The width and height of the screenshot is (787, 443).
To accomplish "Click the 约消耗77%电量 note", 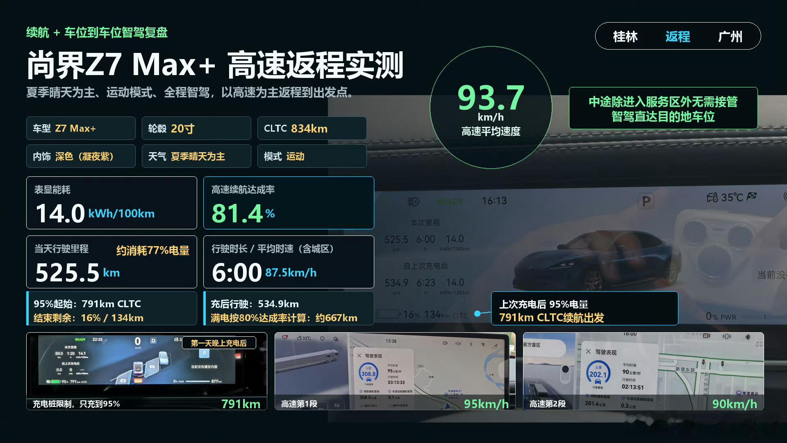I will coord(152,250).
